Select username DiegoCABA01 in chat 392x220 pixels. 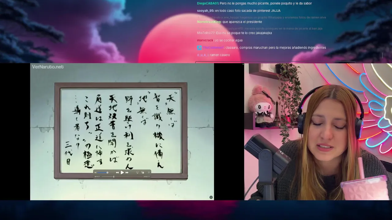coord(208,3)
